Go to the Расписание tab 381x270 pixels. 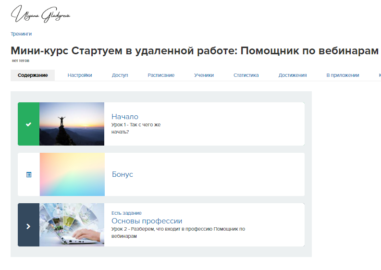(161, 75)
